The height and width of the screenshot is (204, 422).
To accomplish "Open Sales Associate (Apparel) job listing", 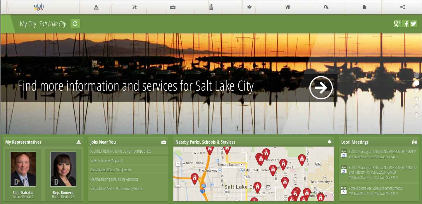I will click(x=107, y=161).
